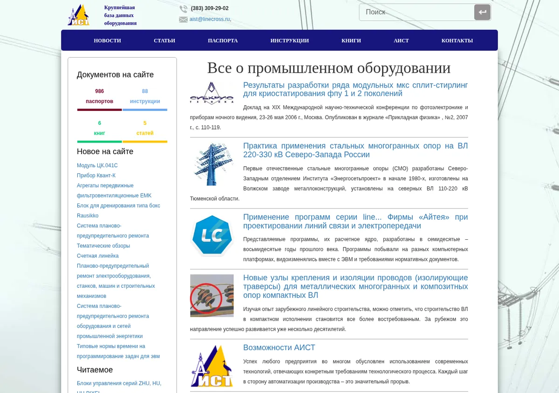559x393 pixels.
Task: Open the 986 паспортов counter link
Action: (x=100, y=96)
